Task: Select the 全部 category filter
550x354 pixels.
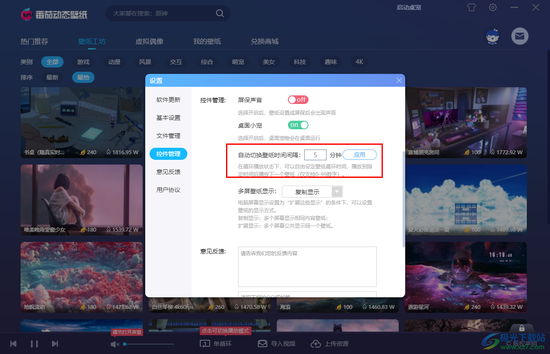Action: (x=52, y=62)
